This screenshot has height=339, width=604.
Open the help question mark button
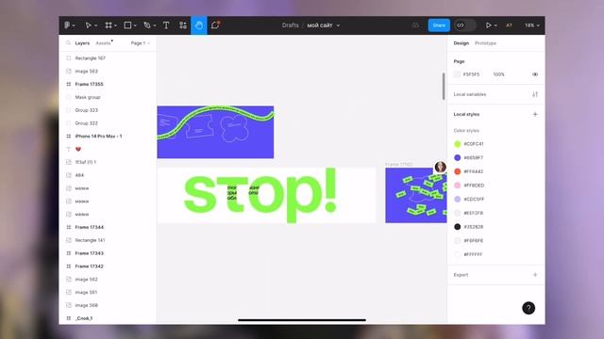[528, 308]
